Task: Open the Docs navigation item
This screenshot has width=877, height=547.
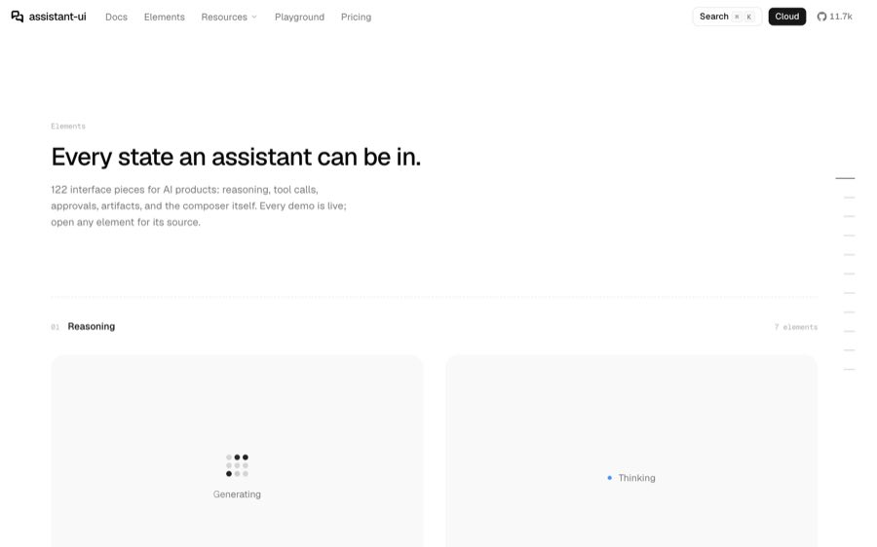Action: pyautogui.click(x=116, y=18)
